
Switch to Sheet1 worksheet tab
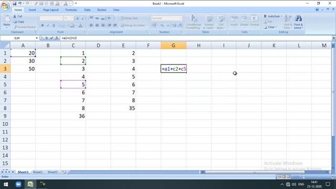(x=38, y=172)
